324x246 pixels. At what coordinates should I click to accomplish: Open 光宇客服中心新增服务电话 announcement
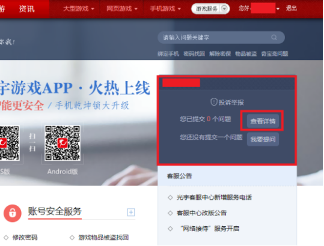click(214, 197)
